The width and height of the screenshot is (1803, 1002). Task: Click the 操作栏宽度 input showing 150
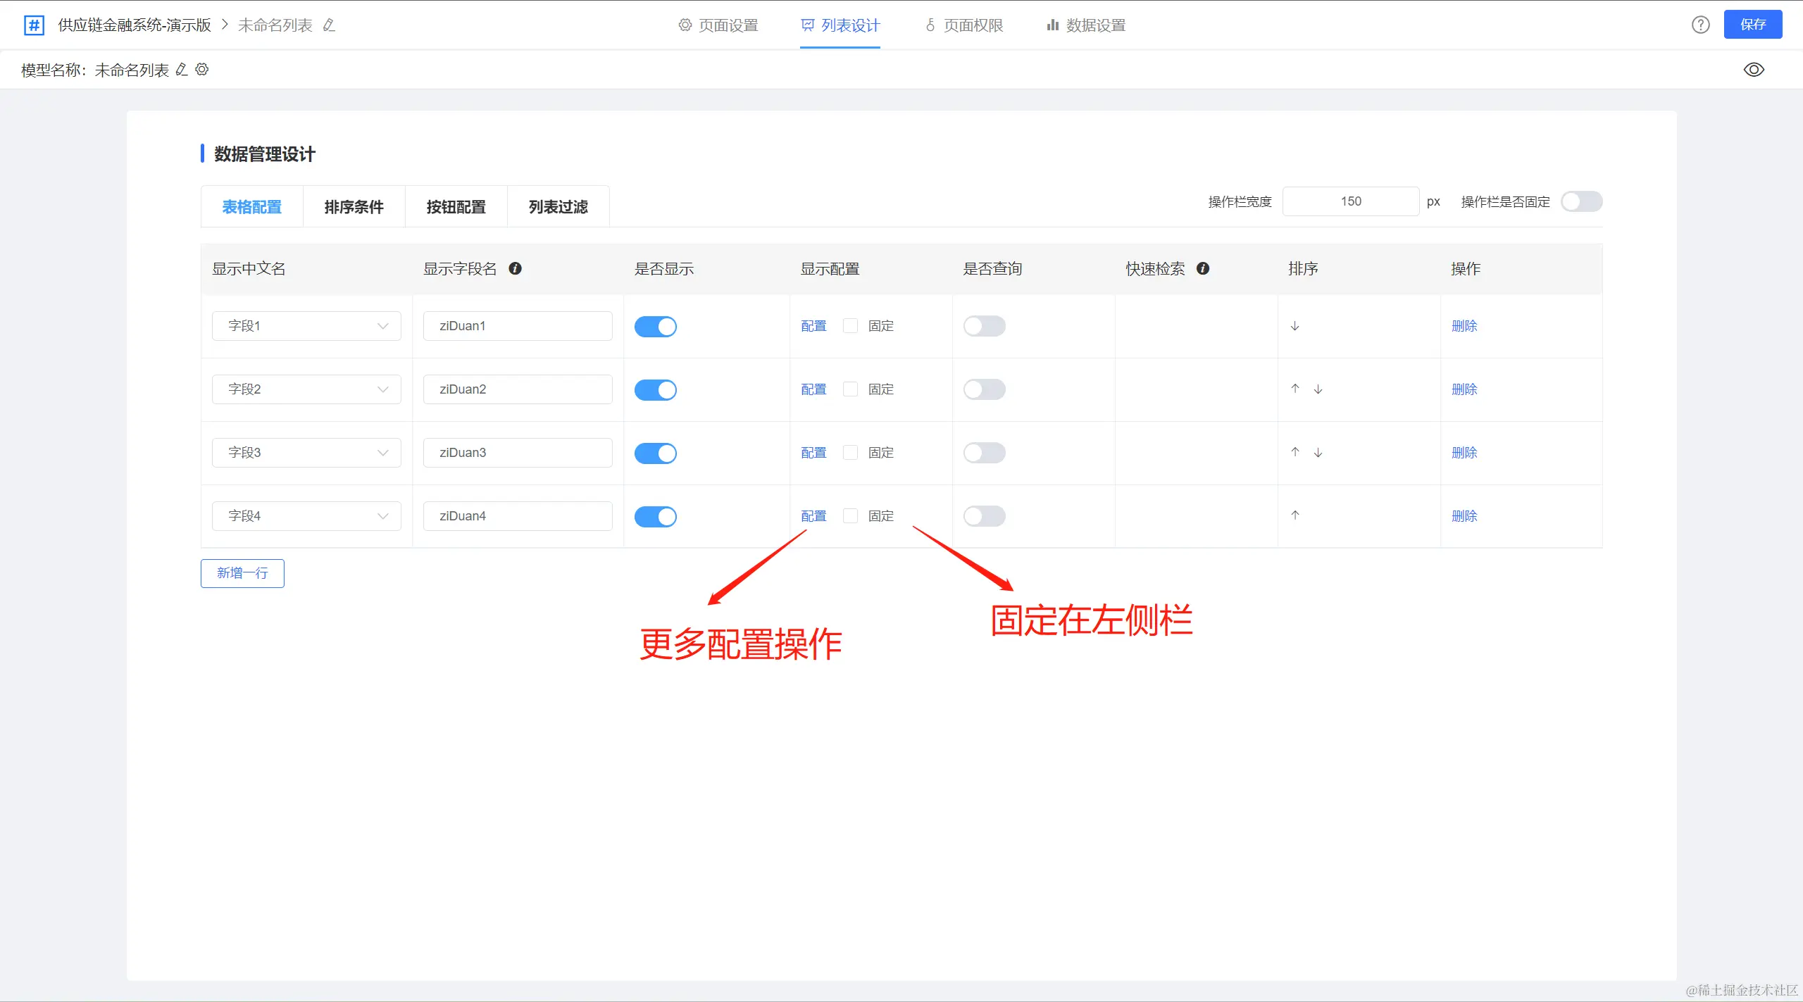(x=1350, y=201)
